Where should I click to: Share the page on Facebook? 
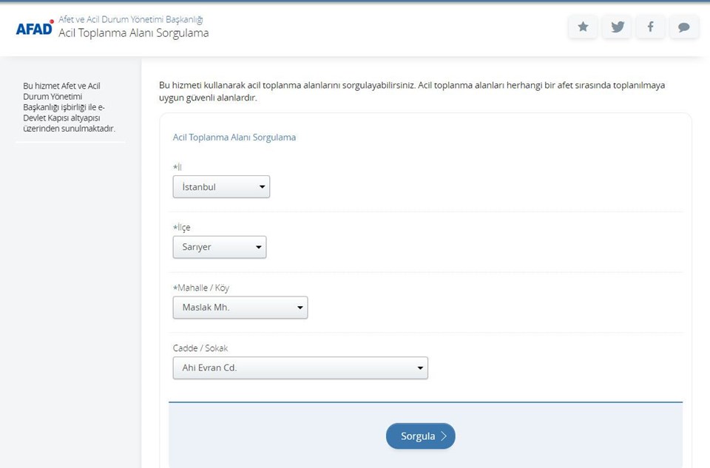650,27
